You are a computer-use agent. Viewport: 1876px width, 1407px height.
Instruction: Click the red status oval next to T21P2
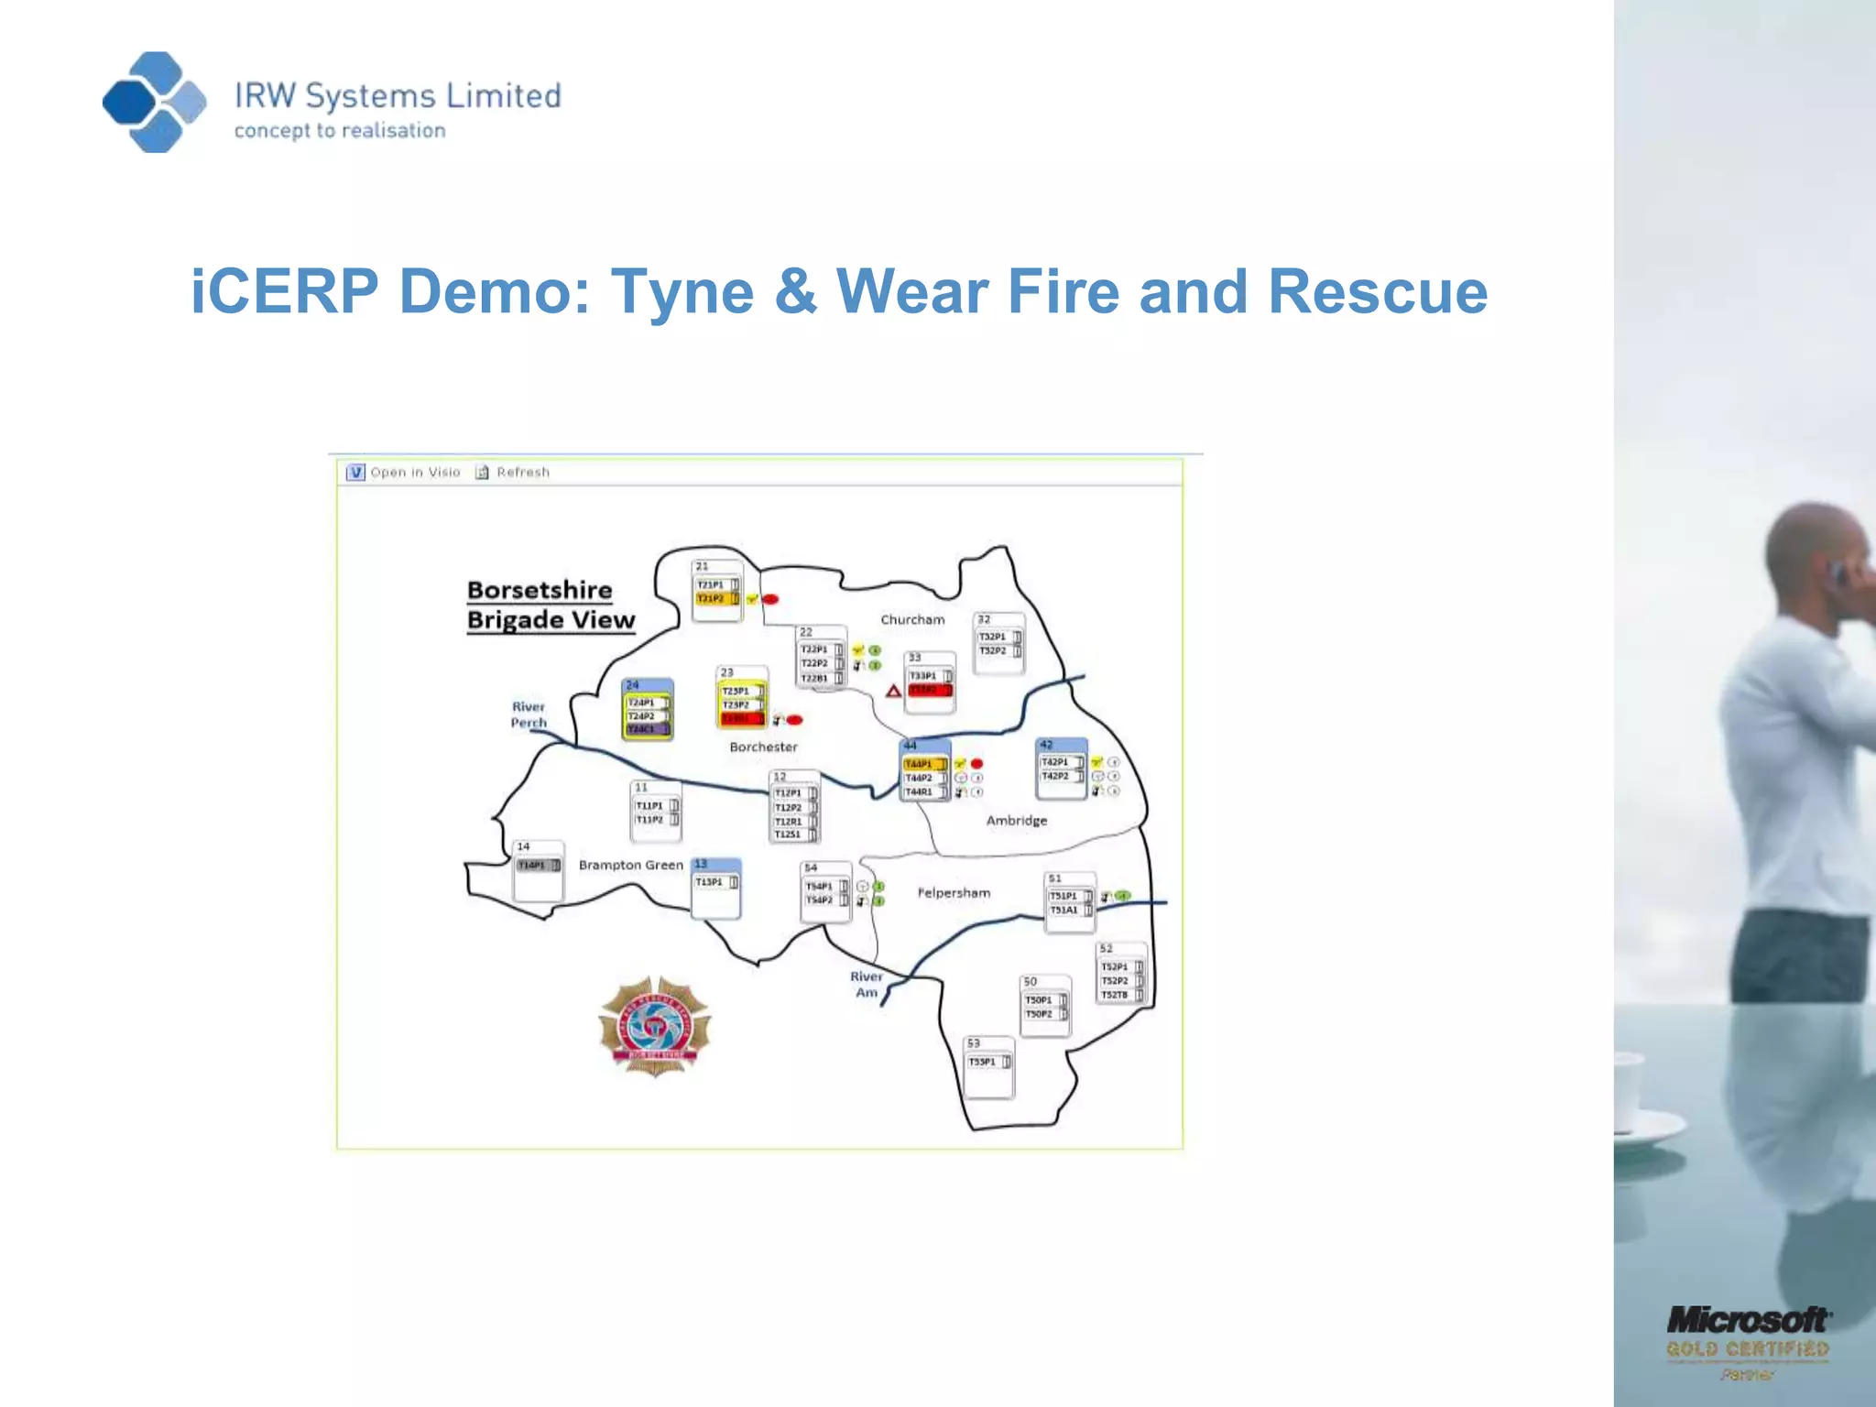pos(770,599)
